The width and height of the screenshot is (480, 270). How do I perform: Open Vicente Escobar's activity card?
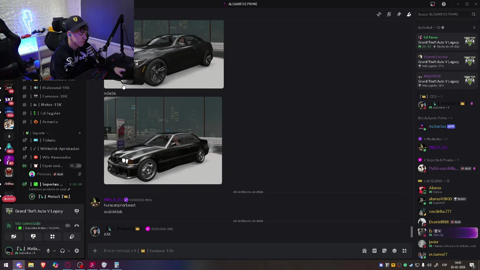pos(447,61)
